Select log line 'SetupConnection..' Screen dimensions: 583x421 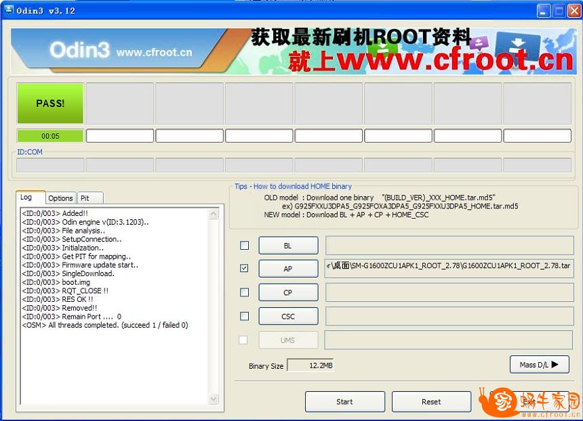[x=72, y=240]
